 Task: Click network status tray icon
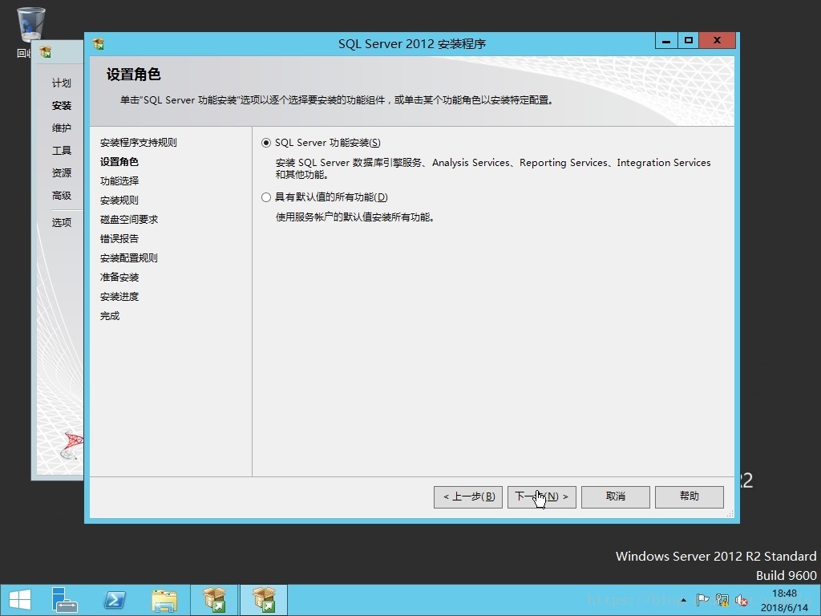(x=722, y=600)
